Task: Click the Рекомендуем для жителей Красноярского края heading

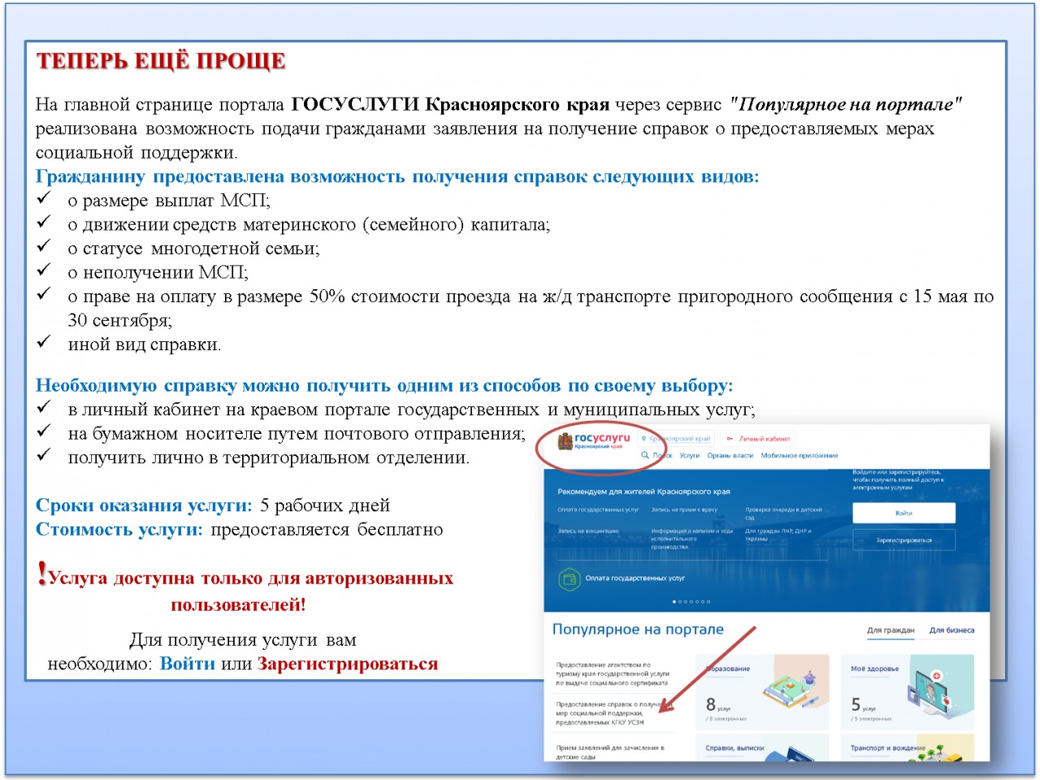Action: (x=643, y=492)
